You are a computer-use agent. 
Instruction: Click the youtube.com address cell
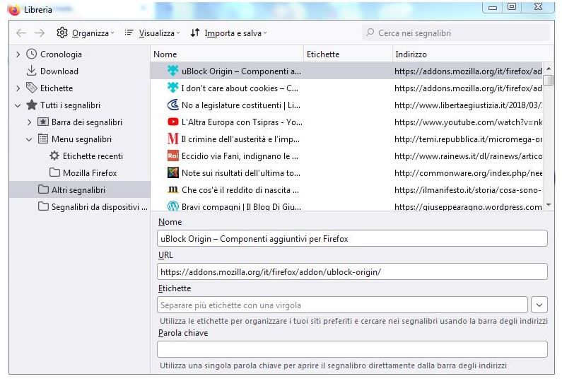(x=468, y=122)
